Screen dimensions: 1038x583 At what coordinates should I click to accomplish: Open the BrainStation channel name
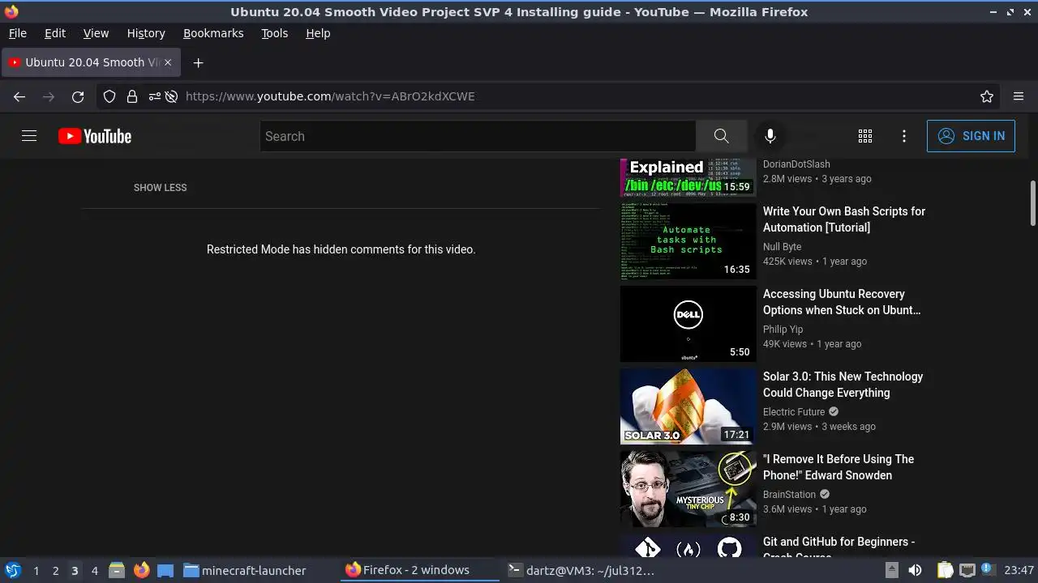tap(789, 495)
